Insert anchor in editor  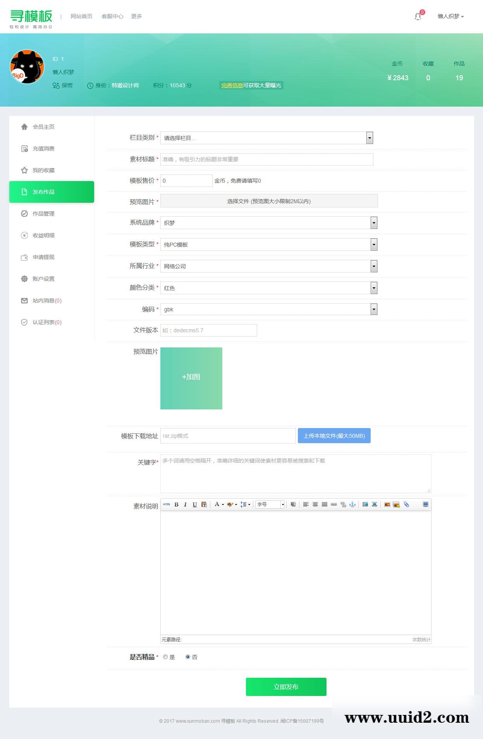(x=352, y=504)
